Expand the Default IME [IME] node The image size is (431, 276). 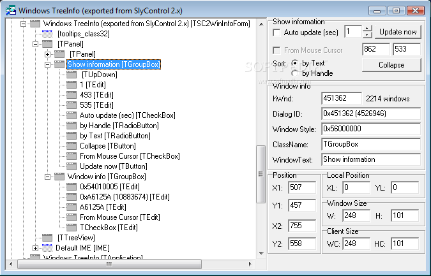click(x=36, y=249)
